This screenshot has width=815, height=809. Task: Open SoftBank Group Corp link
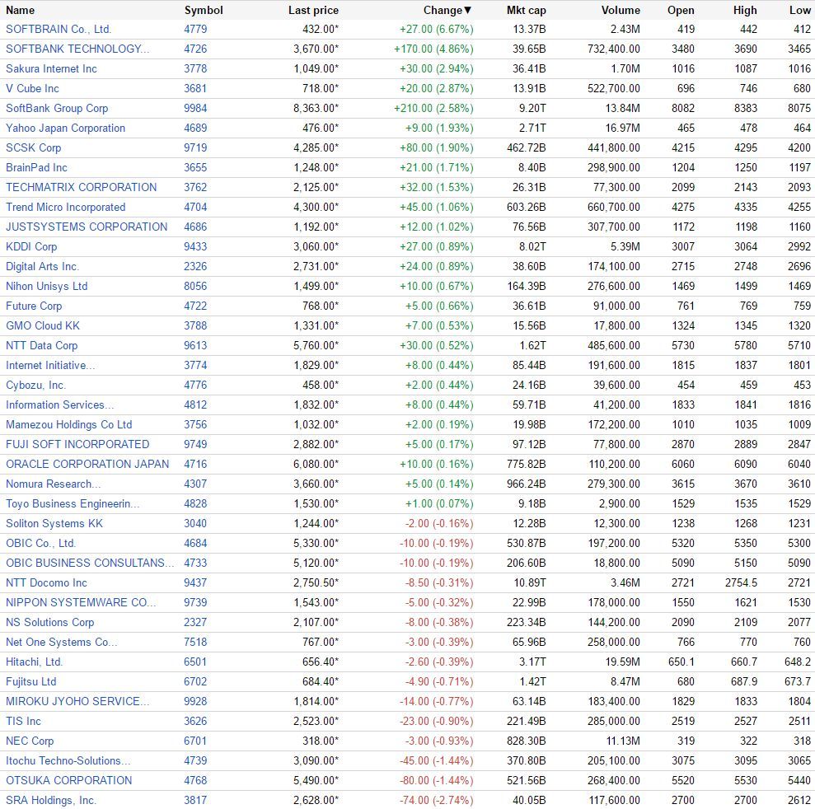[x=57, y=108]
